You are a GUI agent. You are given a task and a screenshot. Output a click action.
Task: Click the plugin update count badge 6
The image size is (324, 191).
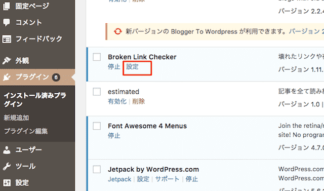coord(56,78)
